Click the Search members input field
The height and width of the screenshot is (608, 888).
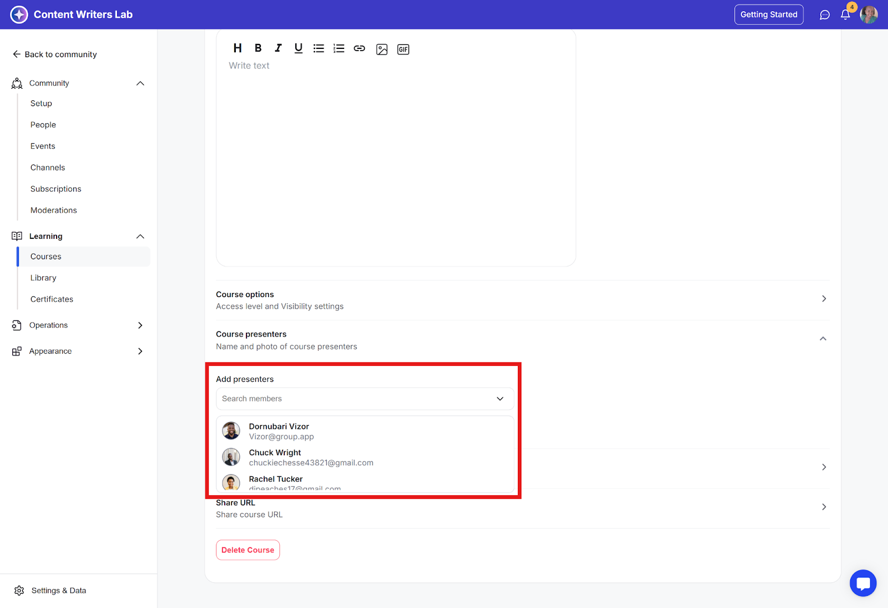365,399
